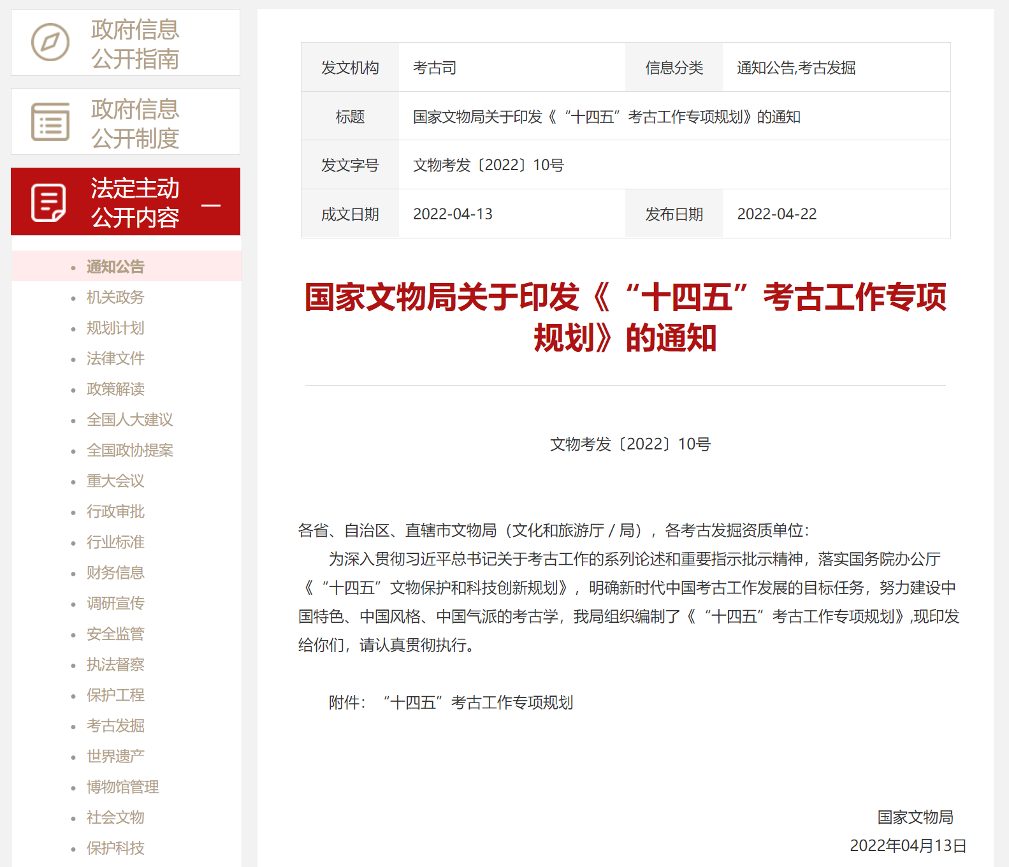Open the 政府信息公开指南 panel
Screen dimensions: 1009x867
pos(134,43)
